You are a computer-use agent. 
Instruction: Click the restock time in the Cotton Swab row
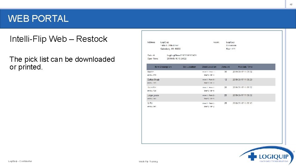(242, 80)
